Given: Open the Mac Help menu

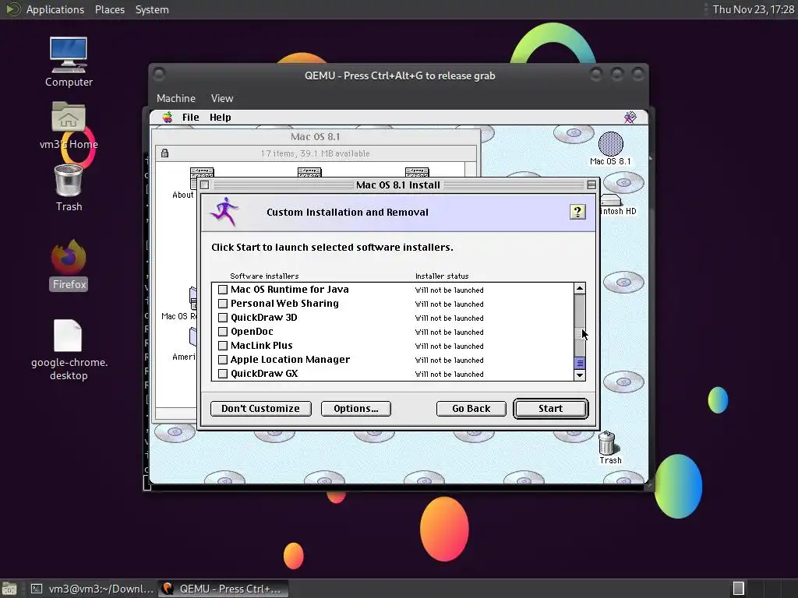Looking at the screenshot, I should point(221,118).
